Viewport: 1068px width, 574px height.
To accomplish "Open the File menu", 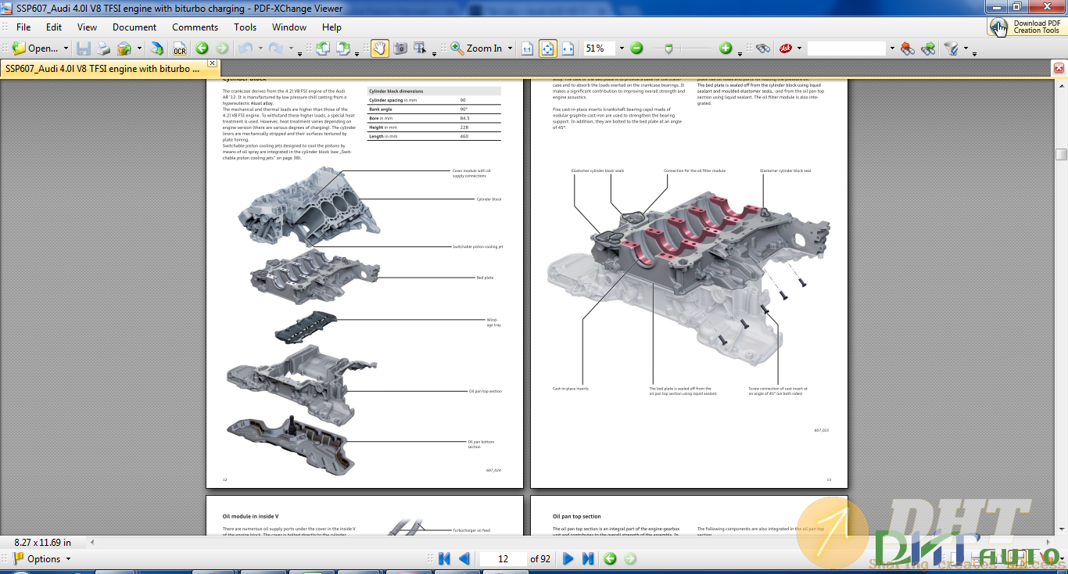I will [23, 27].
